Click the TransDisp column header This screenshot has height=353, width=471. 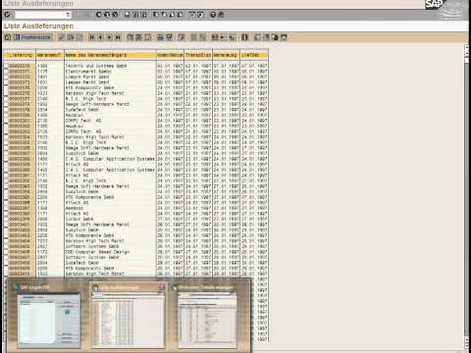pos(198,55)
